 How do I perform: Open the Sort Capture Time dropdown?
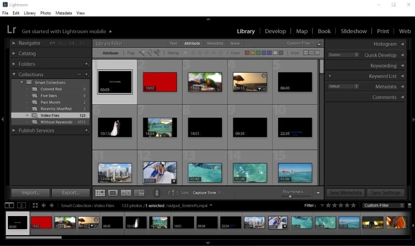click(206, 193)
